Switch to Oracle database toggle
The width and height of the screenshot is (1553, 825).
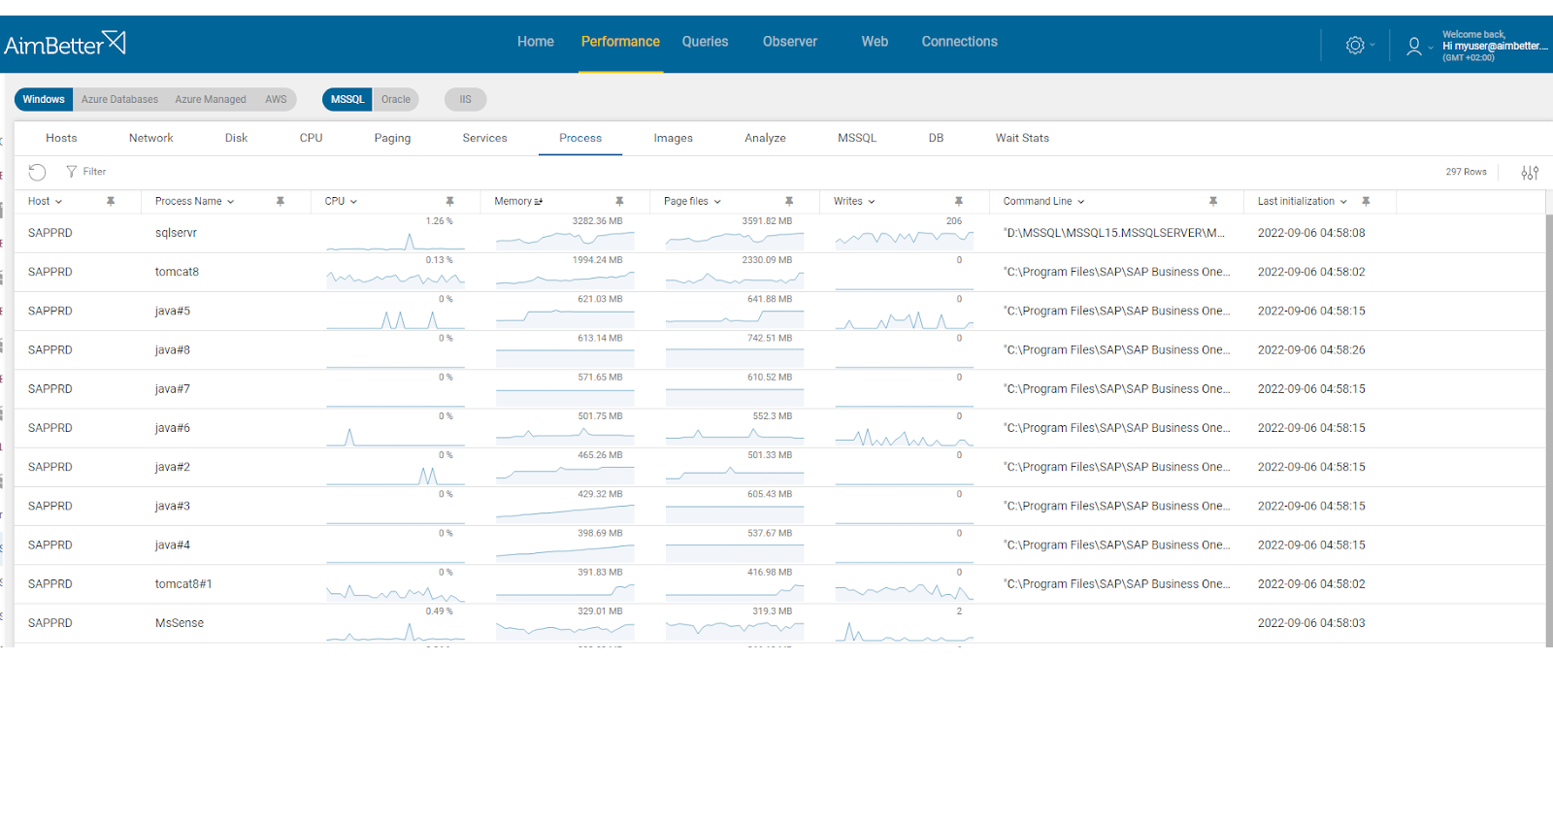(x=396, y=99)
